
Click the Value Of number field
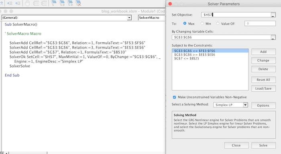click(260, 23)
